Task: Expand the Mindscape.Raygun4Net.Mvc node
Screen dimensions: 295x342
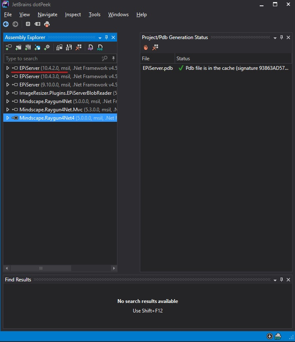Action: tap(7, 109)
